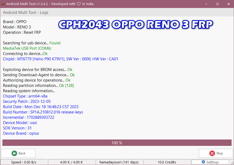This screenshot has width=234, height=165.
Task: Click the Operation : Reset FRP line
Action: pos(22,32)
